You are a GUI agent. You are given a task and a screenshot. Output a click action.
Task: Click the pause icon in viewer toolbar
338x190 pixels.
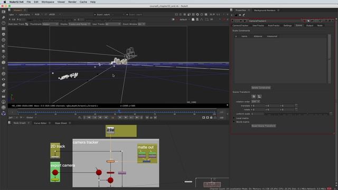tap(206, 14)
